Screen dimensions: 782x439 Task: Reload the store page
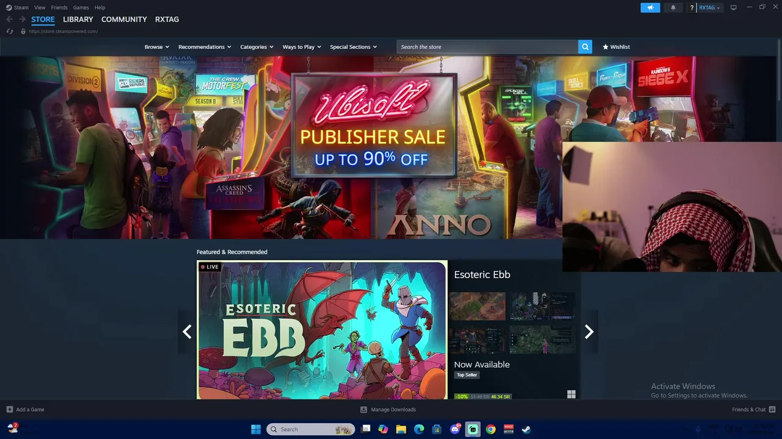10,31
